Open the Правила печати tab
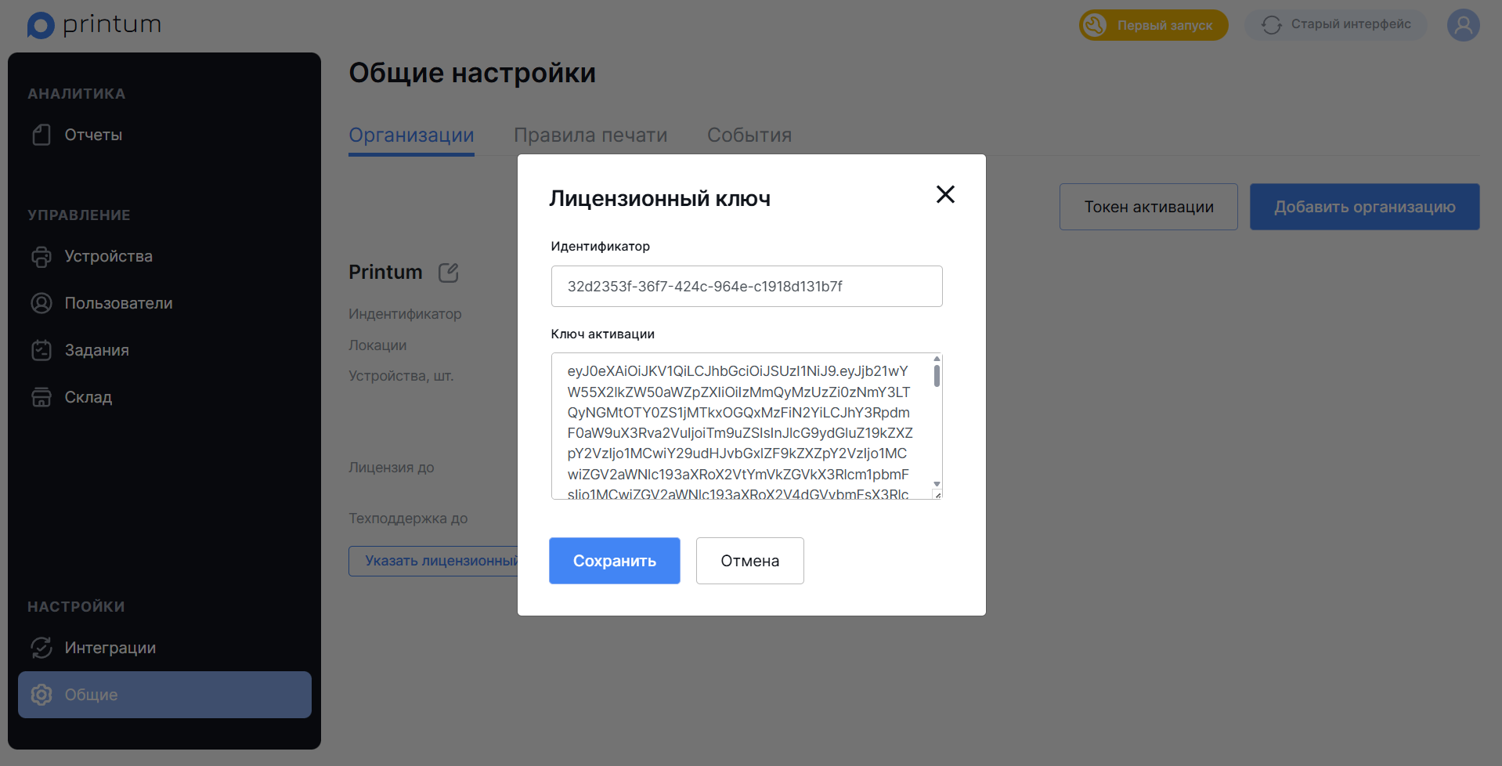This screenshot has height=766, width=1502. tap(590, 135)
